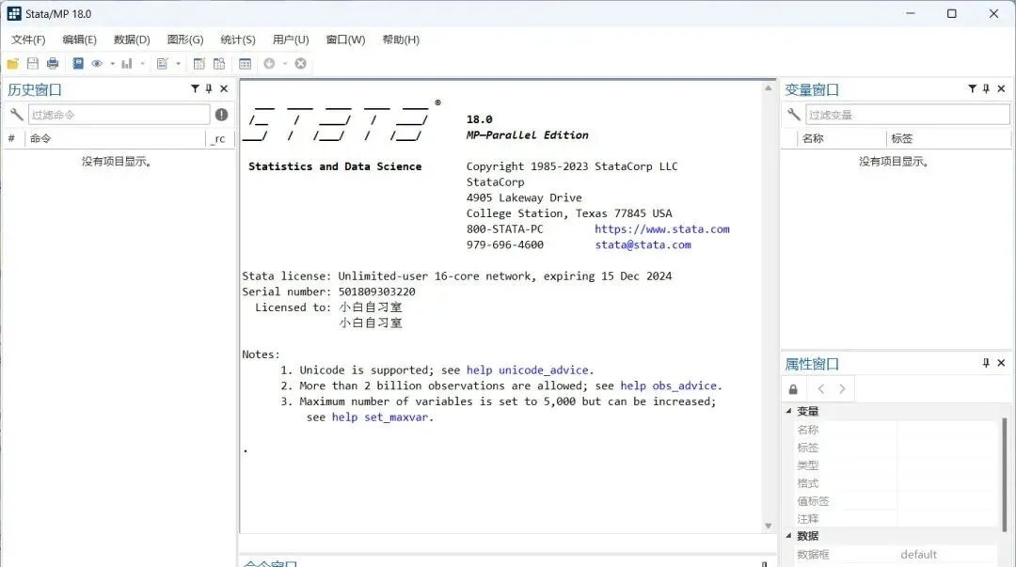
Task: Click the _rc column header
Action: (219, 138)
